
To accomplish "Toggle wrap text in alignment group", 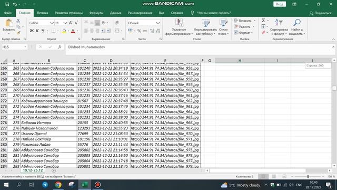I will click(117, 23).
